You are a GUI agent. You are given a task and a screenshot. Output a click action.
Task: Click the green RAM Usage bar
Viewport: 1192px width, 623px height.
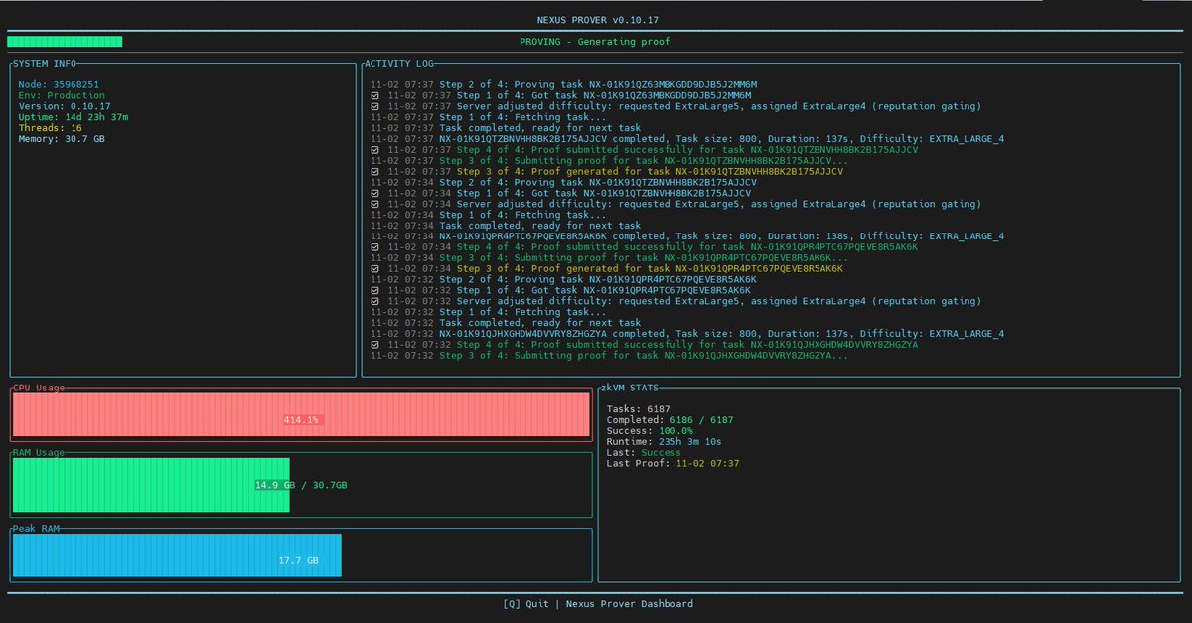[x=151, y=485]
